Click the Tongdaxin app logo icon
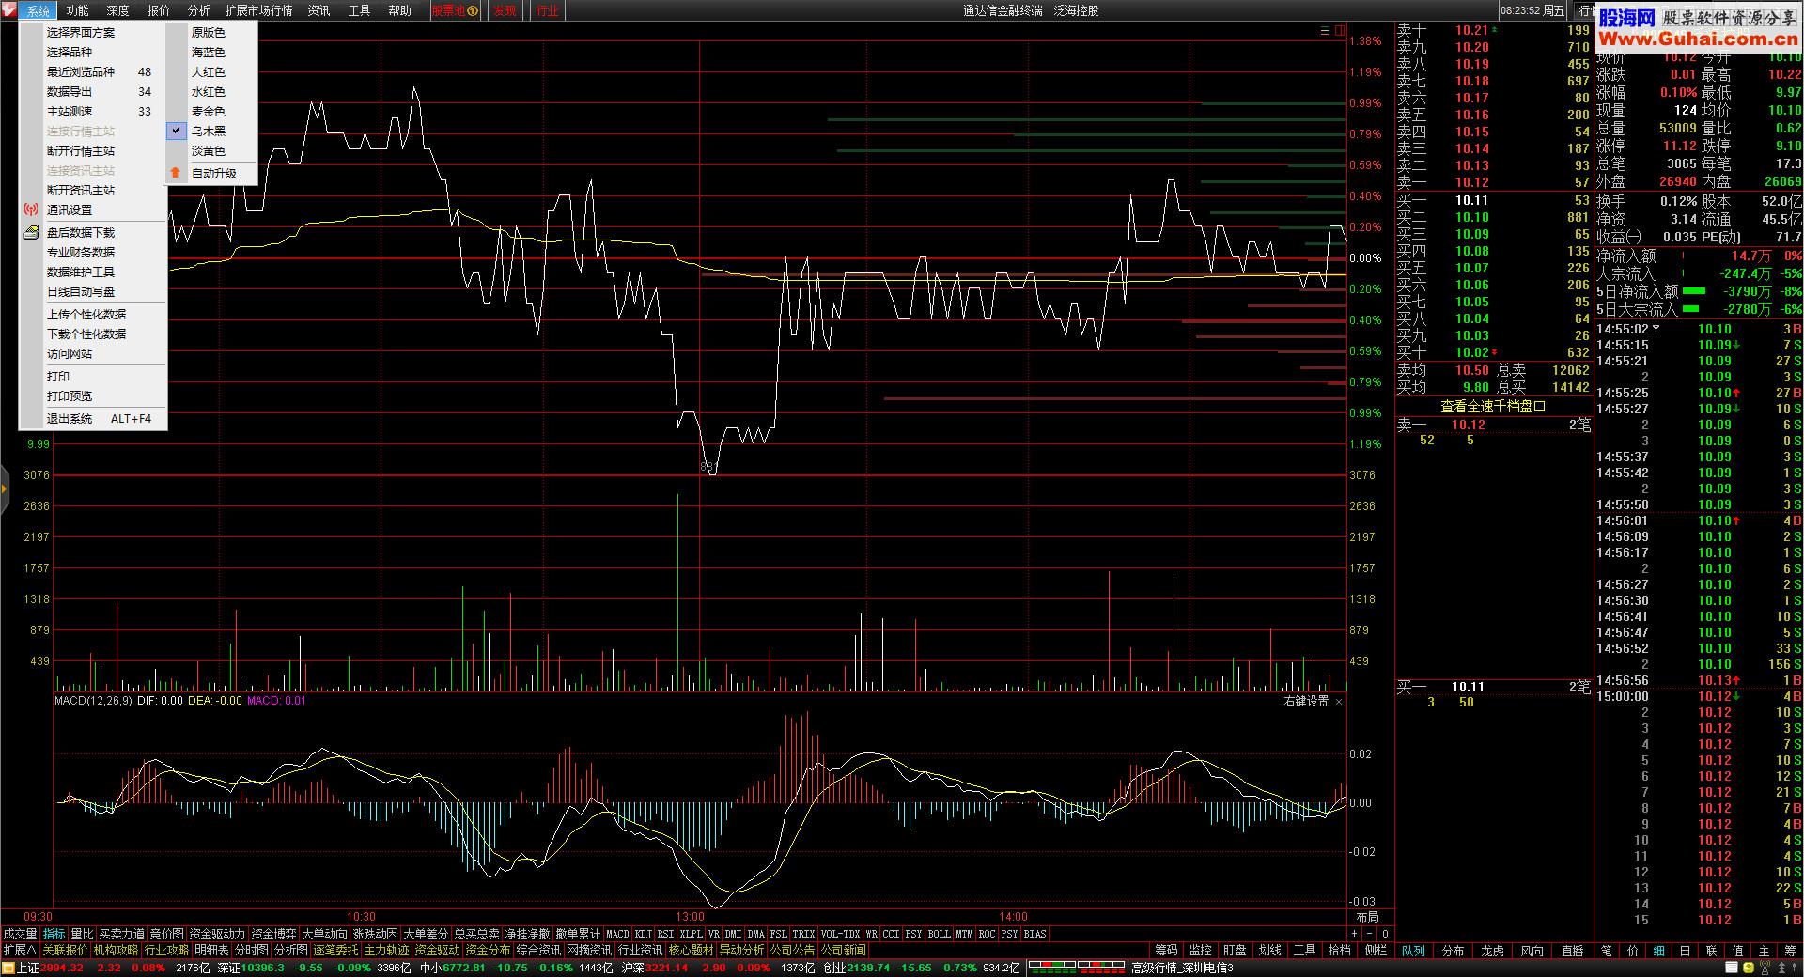Screen dimensions: 1804x977 click(x=9, y=10)
